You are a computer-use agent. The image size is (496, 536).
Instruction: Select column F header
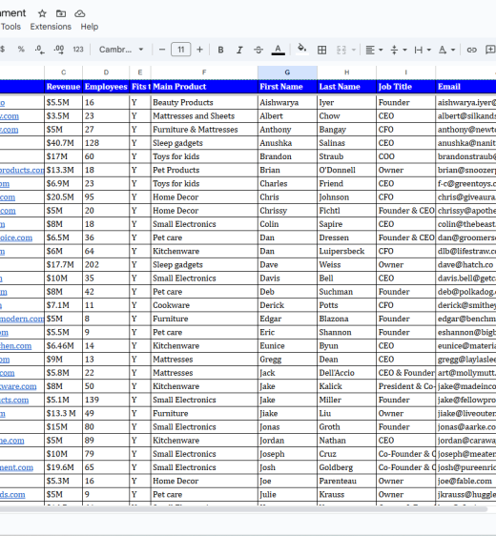click(x=204, y=72)
